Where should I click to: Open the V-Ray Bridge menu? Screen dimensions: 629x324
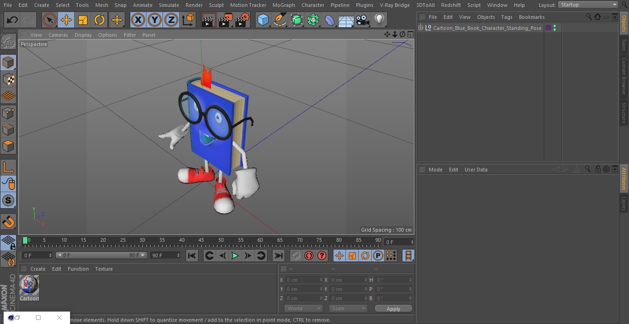coord(395,5)
